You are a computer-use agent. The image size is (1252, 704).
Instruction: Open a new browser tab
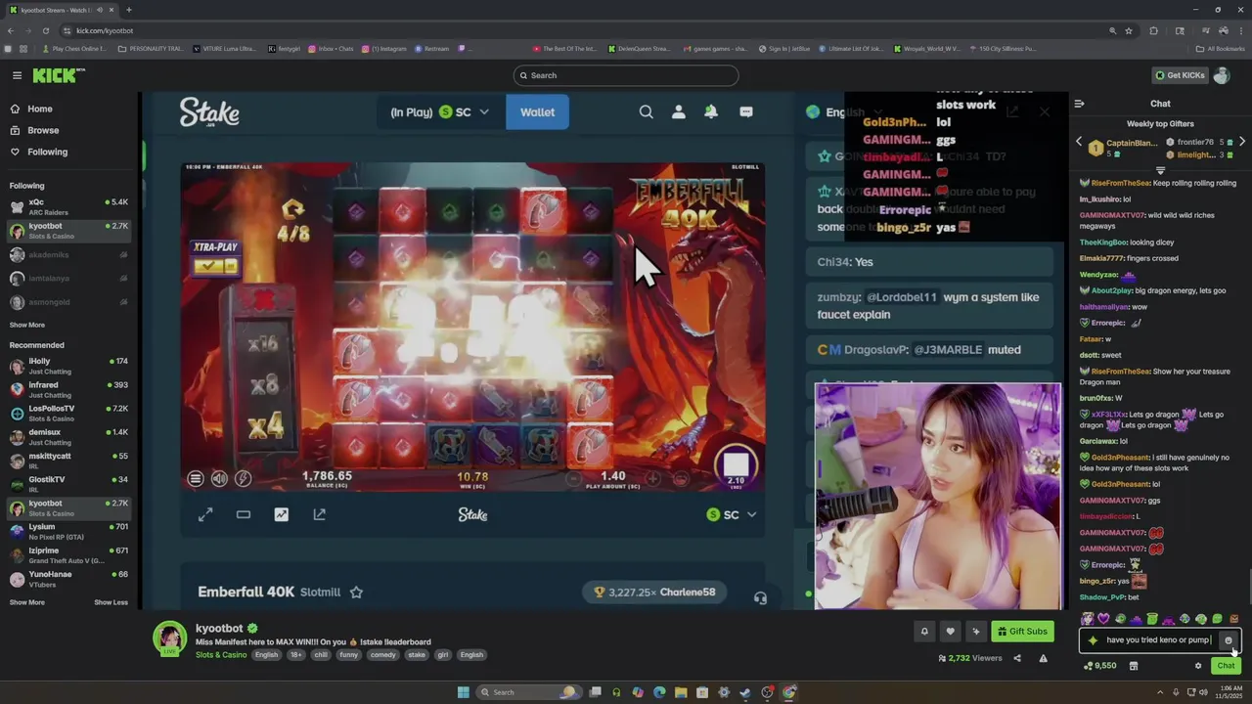129,10
